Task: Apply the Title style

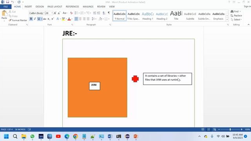Action: point(176,16)
